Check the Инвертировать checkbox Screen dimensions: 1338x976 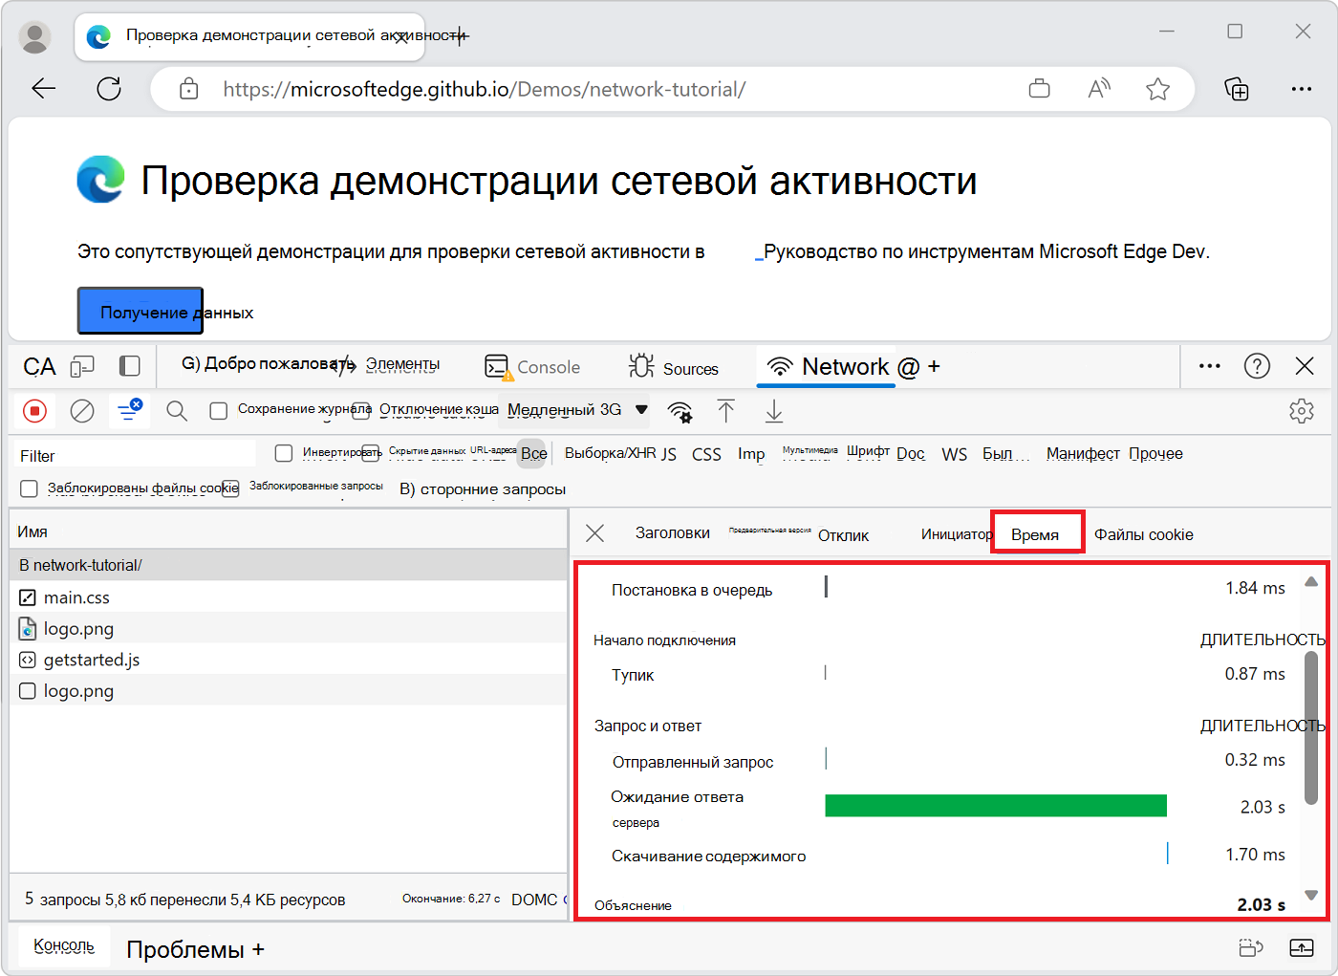coord(284,452)
